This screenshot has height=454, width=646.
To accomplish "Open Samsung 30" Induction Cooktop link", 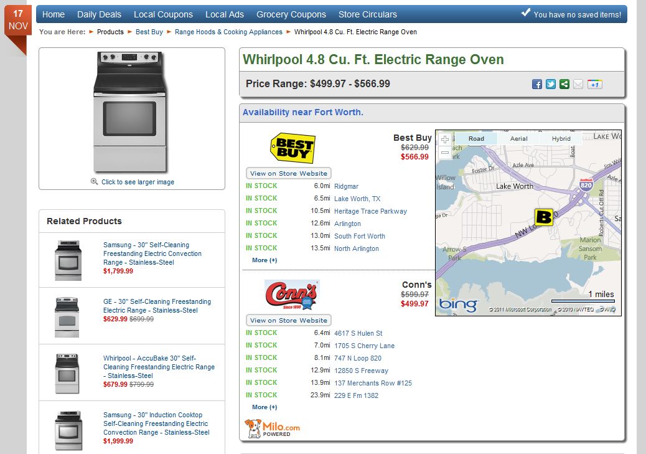I will pyautogui.click(x=157, y=423).
